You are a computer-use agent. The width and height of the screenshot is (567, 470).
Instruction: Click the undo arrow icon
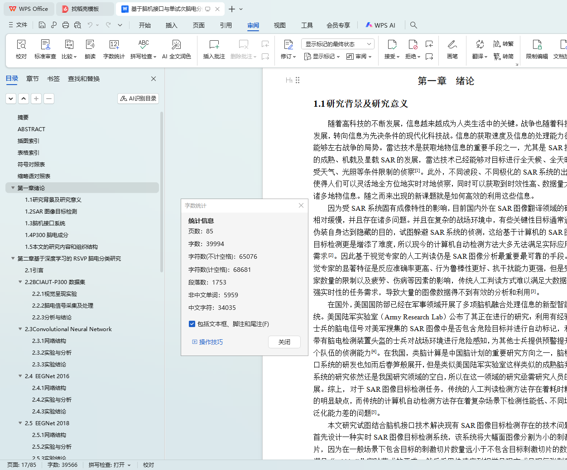[x=90, y=25]
